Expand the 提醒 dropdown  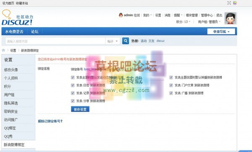pyautogui.click(x=178, y=15)
